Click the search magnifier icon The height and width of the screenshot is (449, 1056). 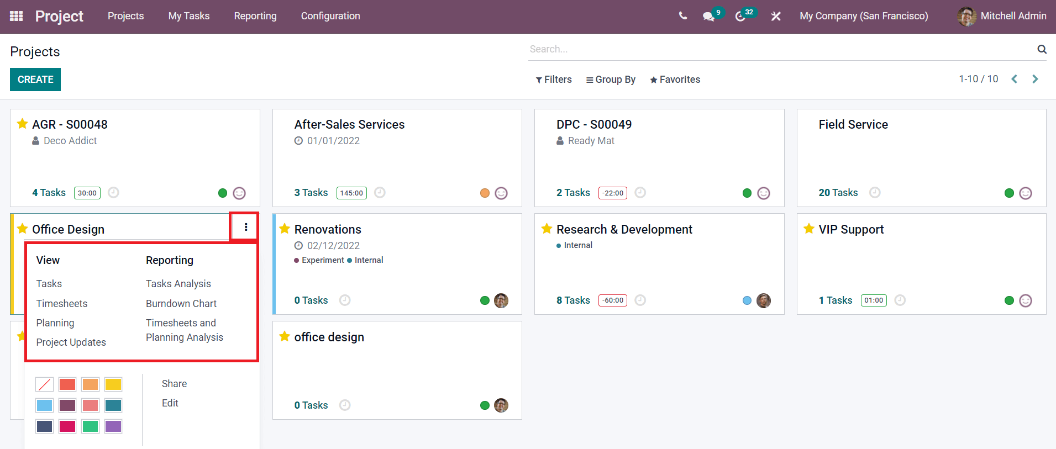pyautogui.click(x=1042, y=49)
